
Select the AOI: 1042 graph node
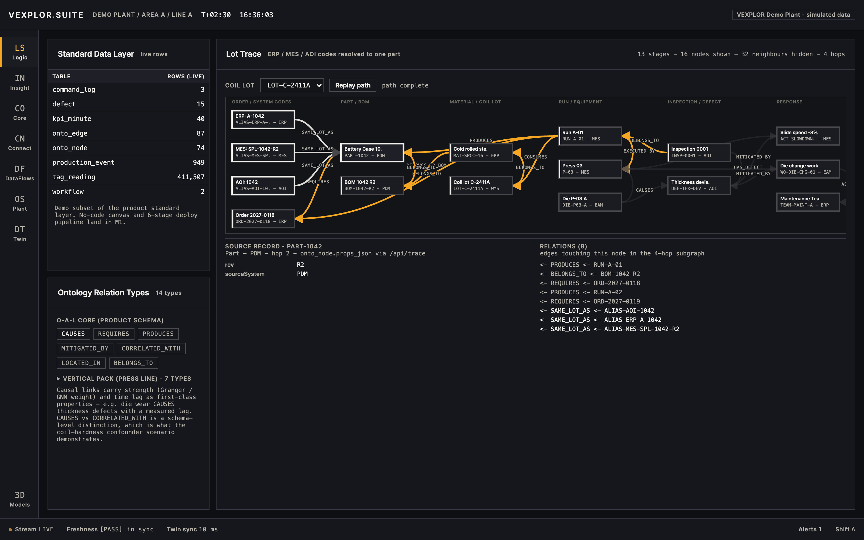263,185
